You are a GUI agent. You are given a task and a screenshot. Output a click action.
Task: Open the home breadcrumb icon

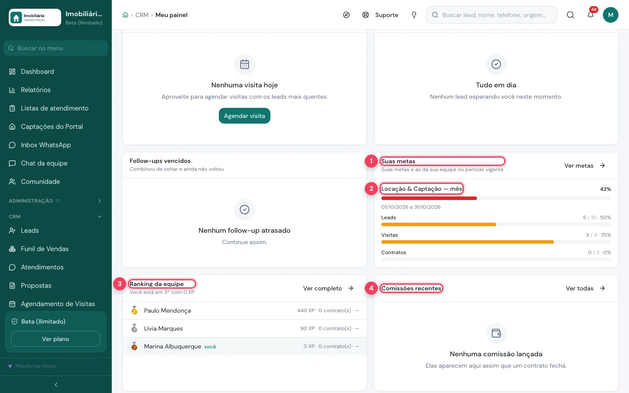click(x=125, y=15)
